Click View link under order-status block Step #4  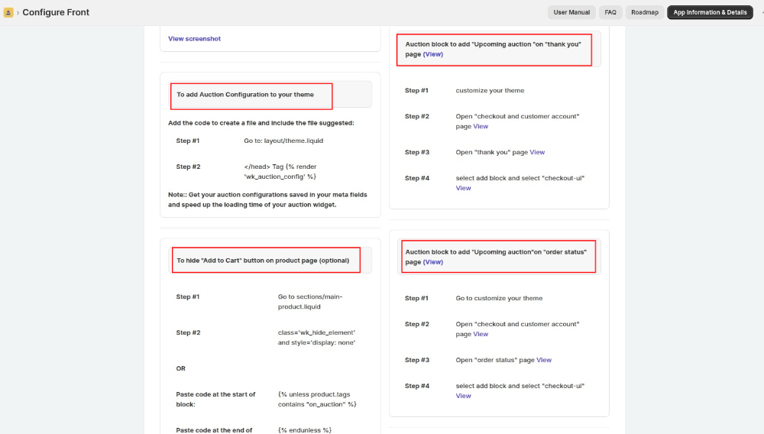pyautogui.click(x=464, y=396)
